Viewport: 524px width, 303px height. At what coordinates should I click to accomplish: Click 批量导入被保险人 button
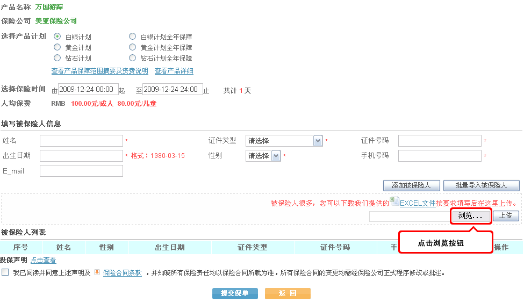coord(481,185)
